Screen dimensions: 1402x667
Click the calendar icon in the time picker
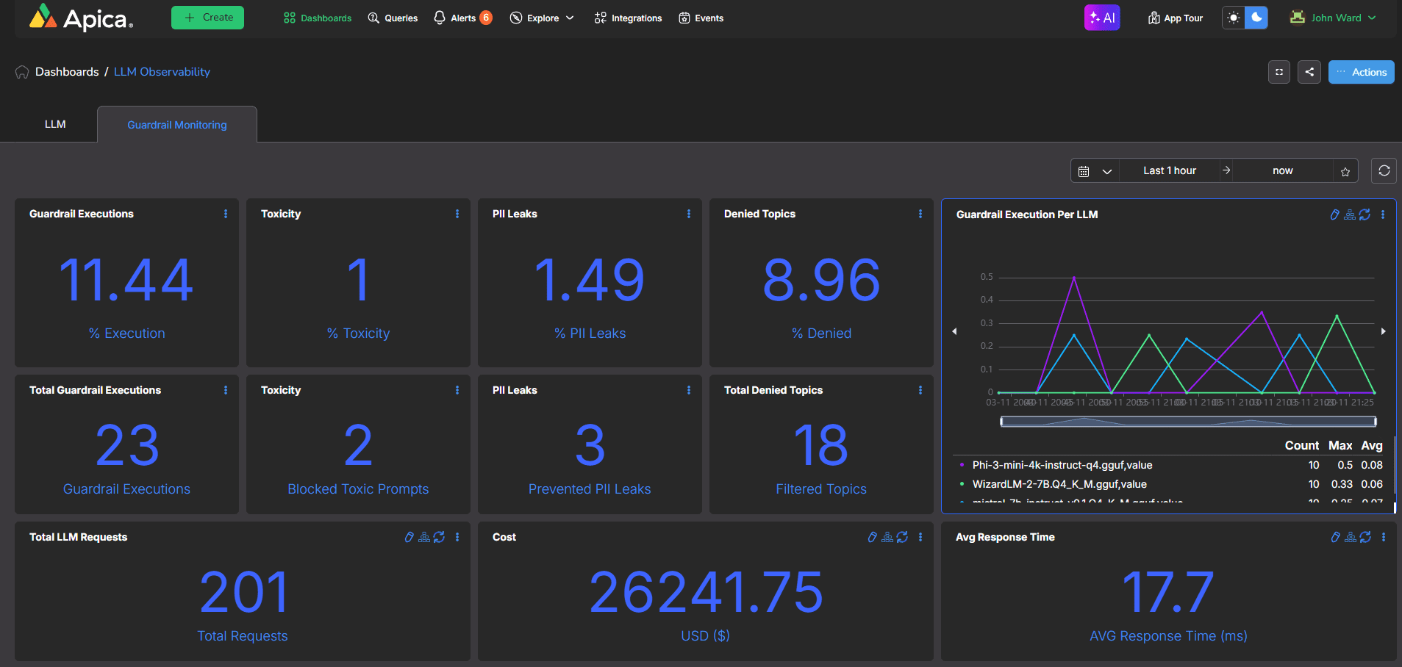1084,171
